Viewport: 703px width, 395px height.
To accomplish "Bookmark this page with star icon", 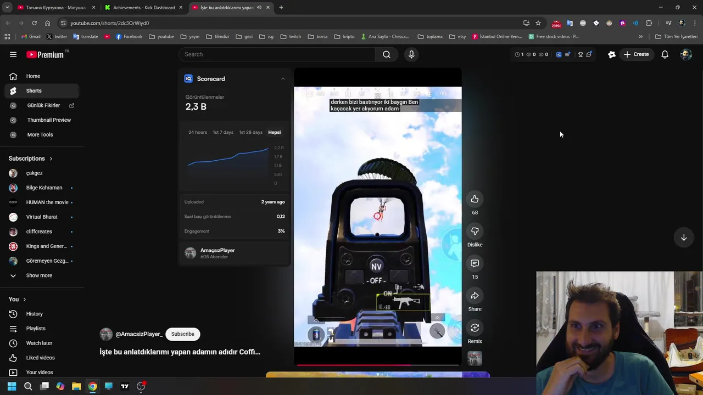I will (x=538, y=23).
